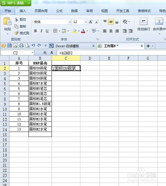Switch to the 公式 tab

[59, 11]
